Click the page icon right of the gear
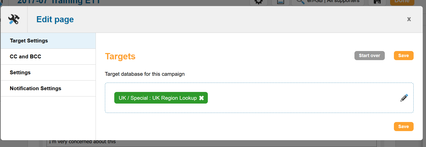The height and width of the screenshot is (147, 426). (280, 2)
